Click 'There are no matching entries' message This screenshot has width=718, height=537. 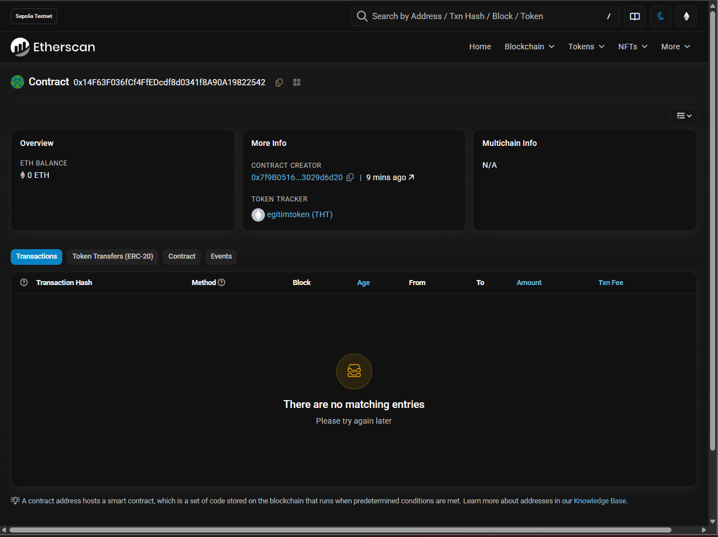354,405
